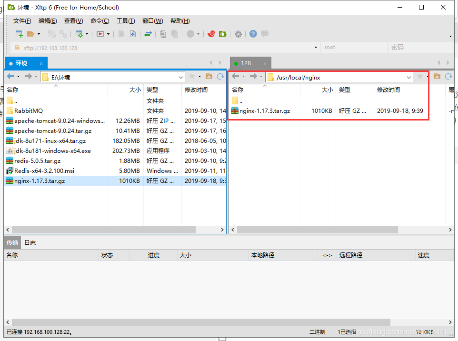Click the Copy toolbar icon

click(163, 34)
